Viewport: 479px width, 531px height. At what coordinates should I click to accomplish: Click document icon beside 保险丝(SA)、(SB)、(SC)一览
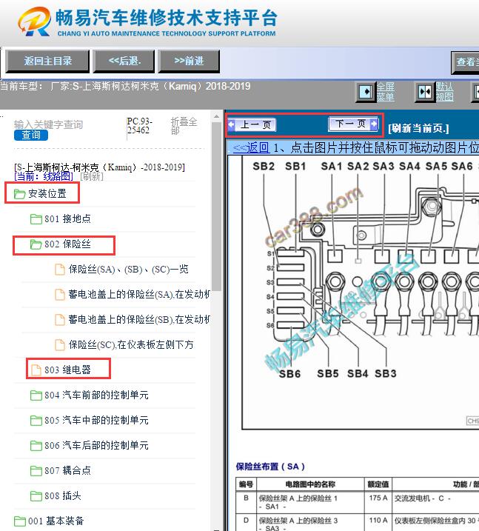60,270
